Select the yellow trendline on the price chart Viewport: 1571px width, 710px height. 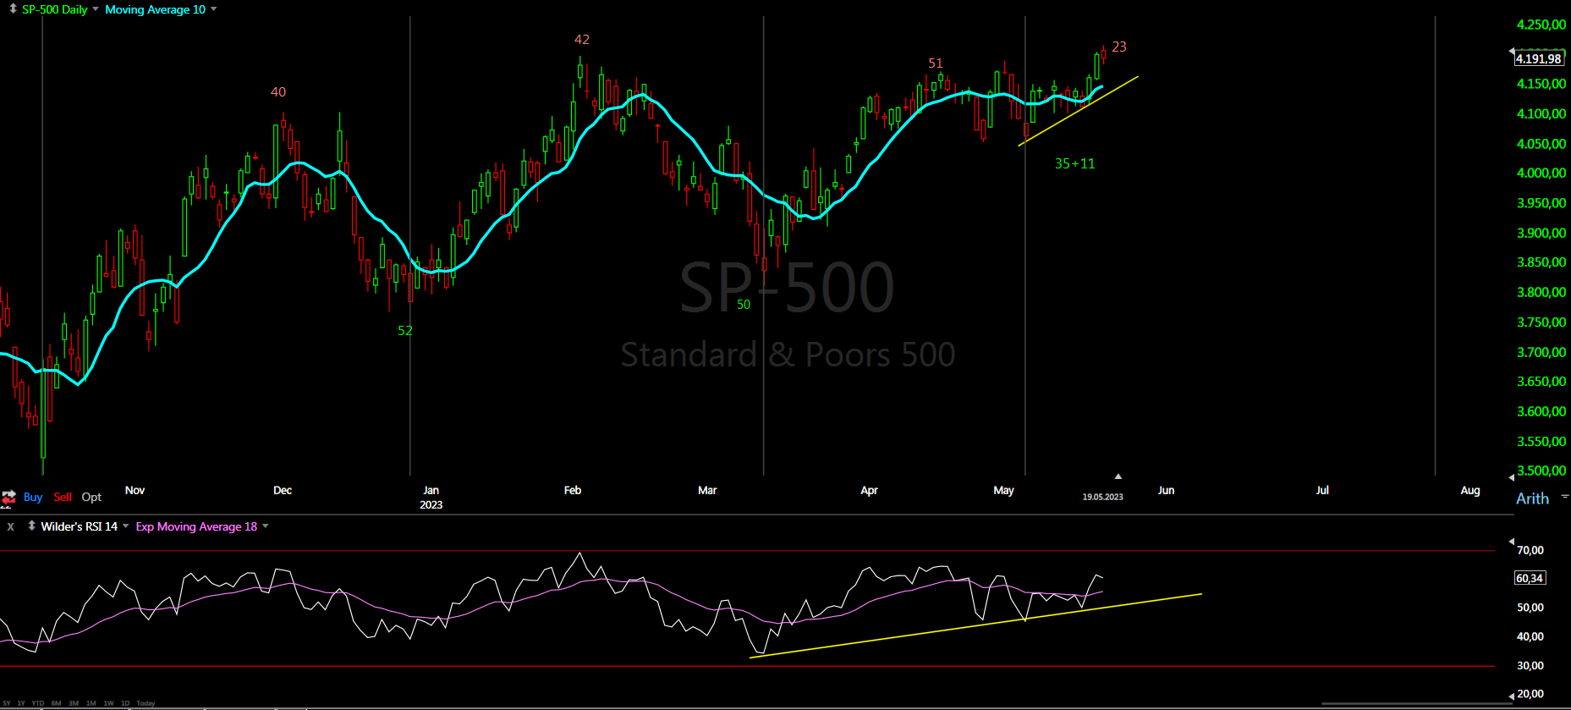click(1078, 111)
